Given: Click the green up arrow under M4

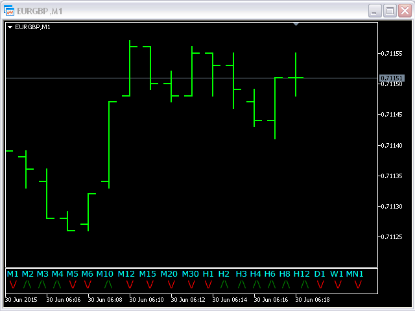Looking at the screenshot, I should tap(57, 285).
